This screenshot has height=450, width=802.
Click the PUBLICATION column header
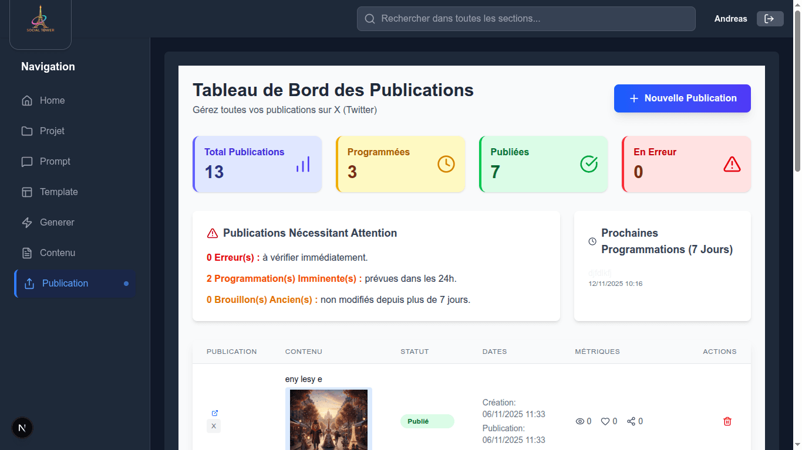coord(231,352)
